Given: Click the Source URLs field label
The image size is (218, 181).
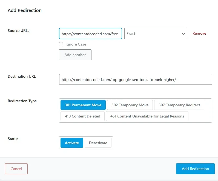Looking at the screenshot, I should click(x=18, y=31).
